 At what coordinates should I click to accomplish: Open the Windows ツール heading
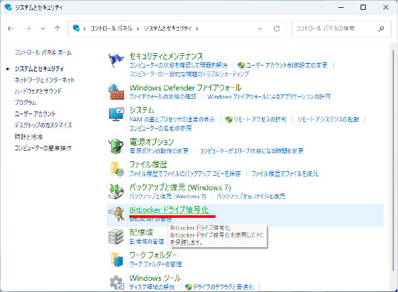coord(155,278)
